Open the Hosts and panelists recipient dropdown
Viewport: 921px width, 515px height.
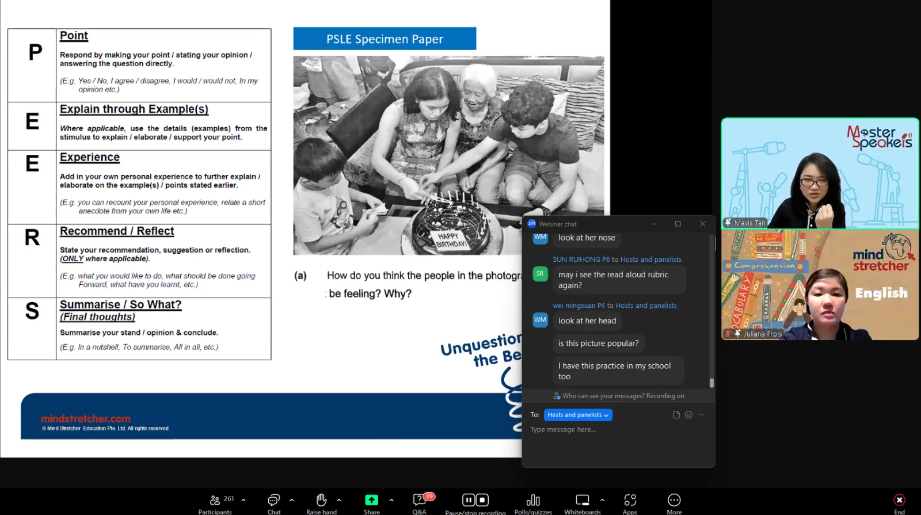[578, 415]
